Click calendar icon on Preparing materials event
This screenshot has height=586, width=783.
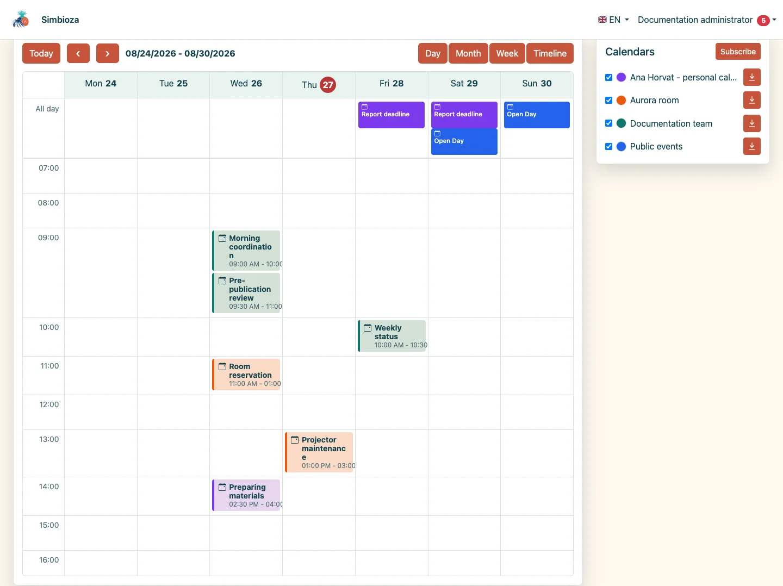(x=222, y=487)
